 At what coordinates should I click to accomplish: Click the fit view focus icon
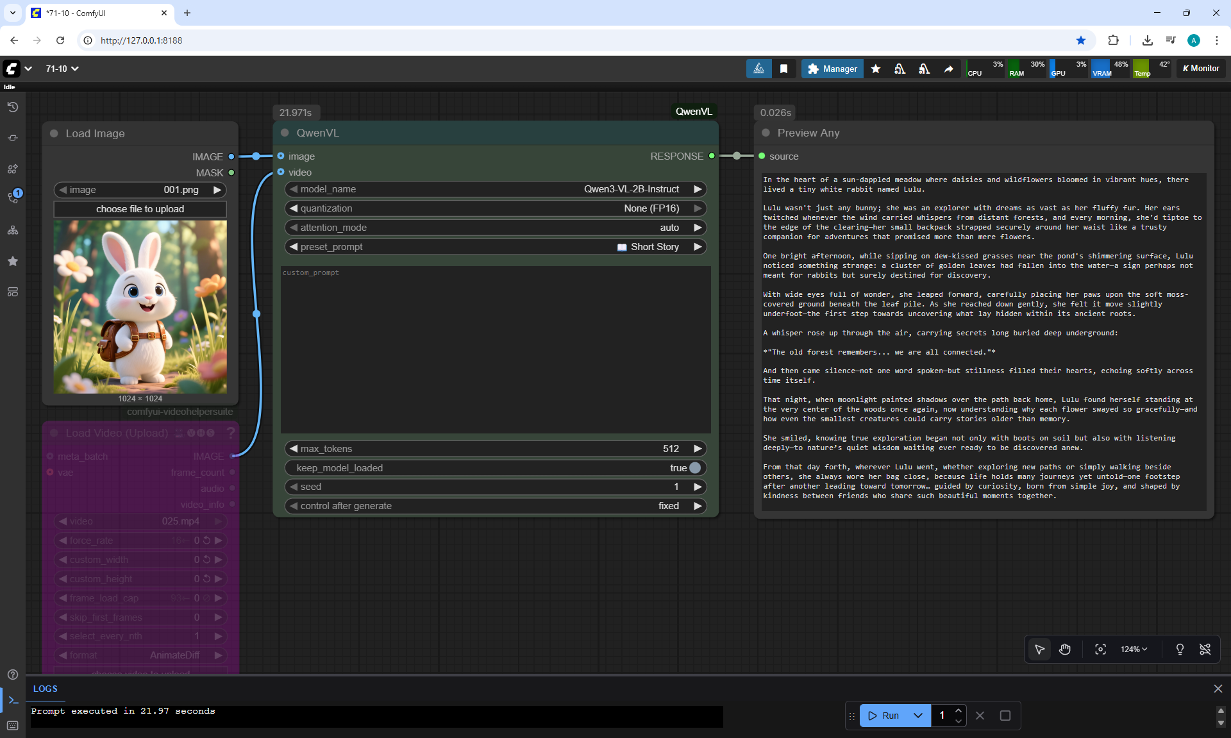click(x=1100, y=650)
